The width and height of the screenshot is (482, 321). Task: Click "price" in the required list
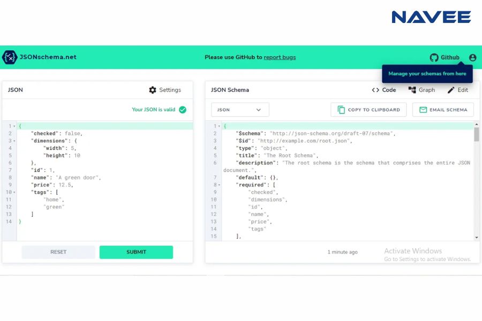point(260,222)
